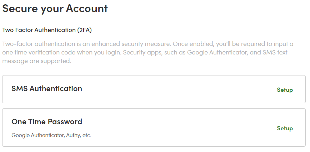This screenshot has width=310, height=152.
Task: Click the "Google Authenticator, Authy, etc." subtitle
Action: pyautogui.click(x=51, y=135)
